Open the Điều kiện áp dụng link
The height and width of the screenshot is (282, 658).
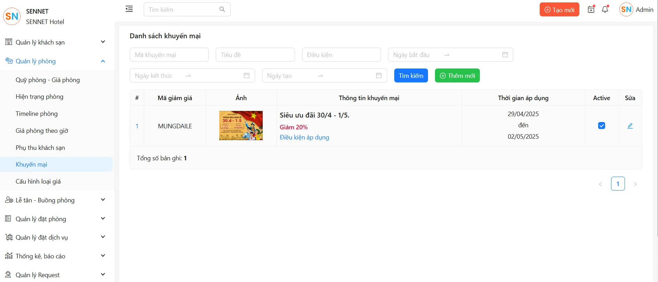pyautogui.click(x=304, y=137)
